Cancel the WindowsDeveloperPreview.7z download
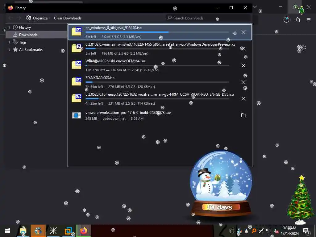316x237 pixels. tap(243, 48)
